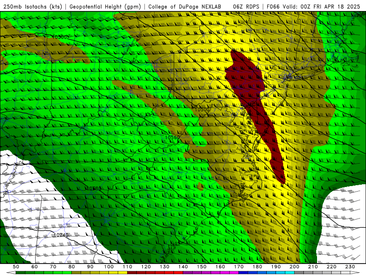Click the 110 value on the color scale

(x=128, y=267)
